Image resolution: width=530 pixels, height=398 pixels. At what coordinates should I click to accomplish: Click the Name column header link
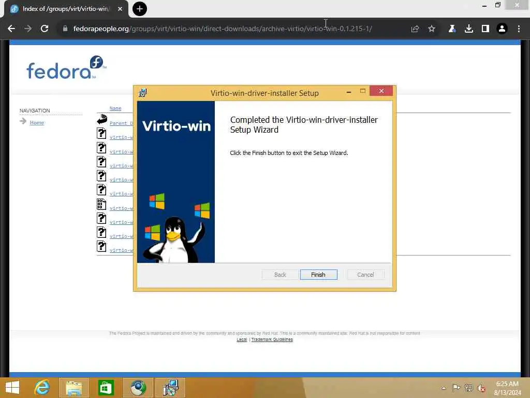coord(115,108)
